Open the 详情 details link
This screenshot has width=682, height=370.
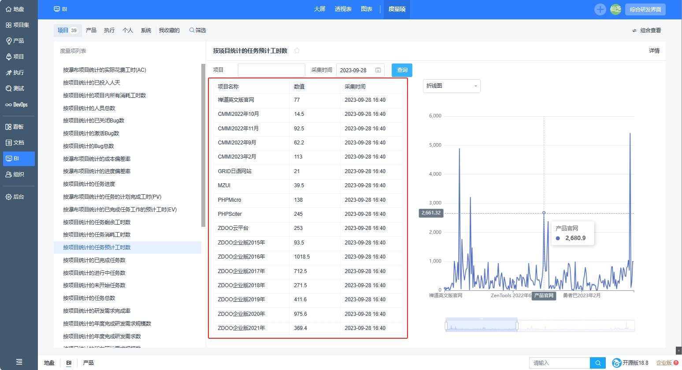[654, 51]
